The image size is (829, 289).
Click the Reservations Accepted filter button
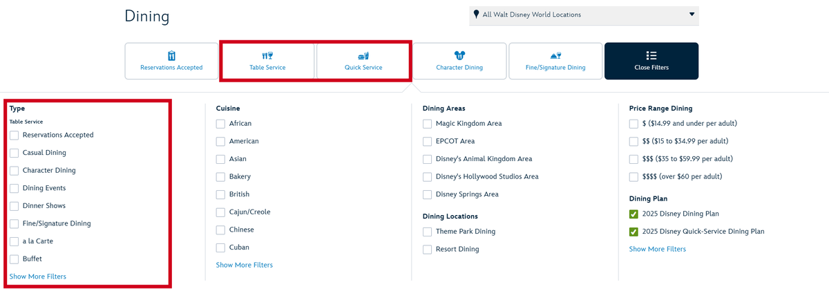pyautogui.click(x=171, y=61)
